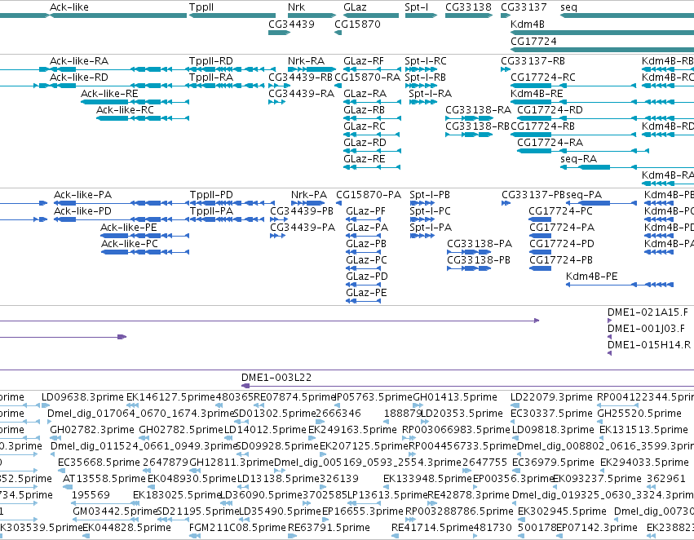Select EST GH25520.5prime
This screenshot has height=540, width=694.
pos(639,414)
